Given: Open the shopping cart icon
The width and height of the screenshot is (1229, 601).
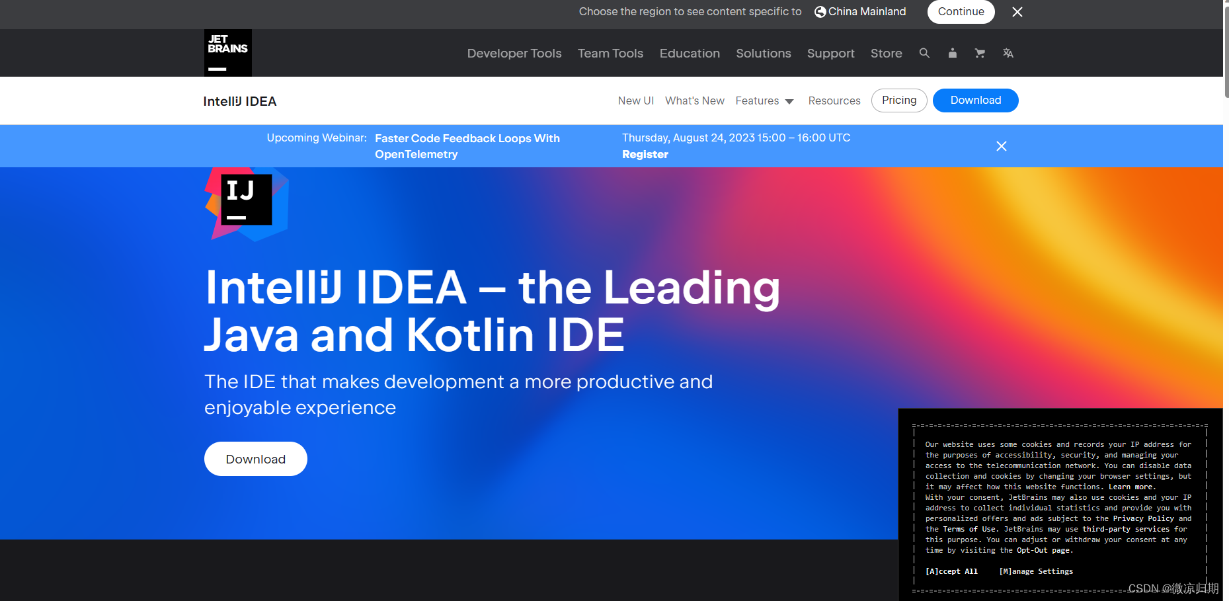Looking at the screenshot, I should [x=980, y=53].
